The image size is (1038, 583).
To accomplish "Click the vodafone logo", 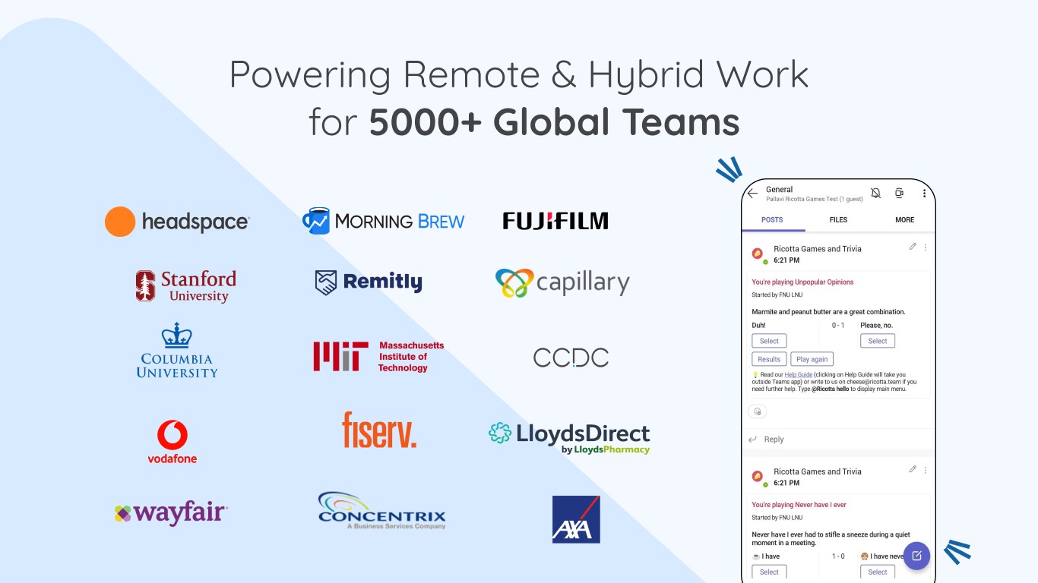I will click(x=172, y=442).
